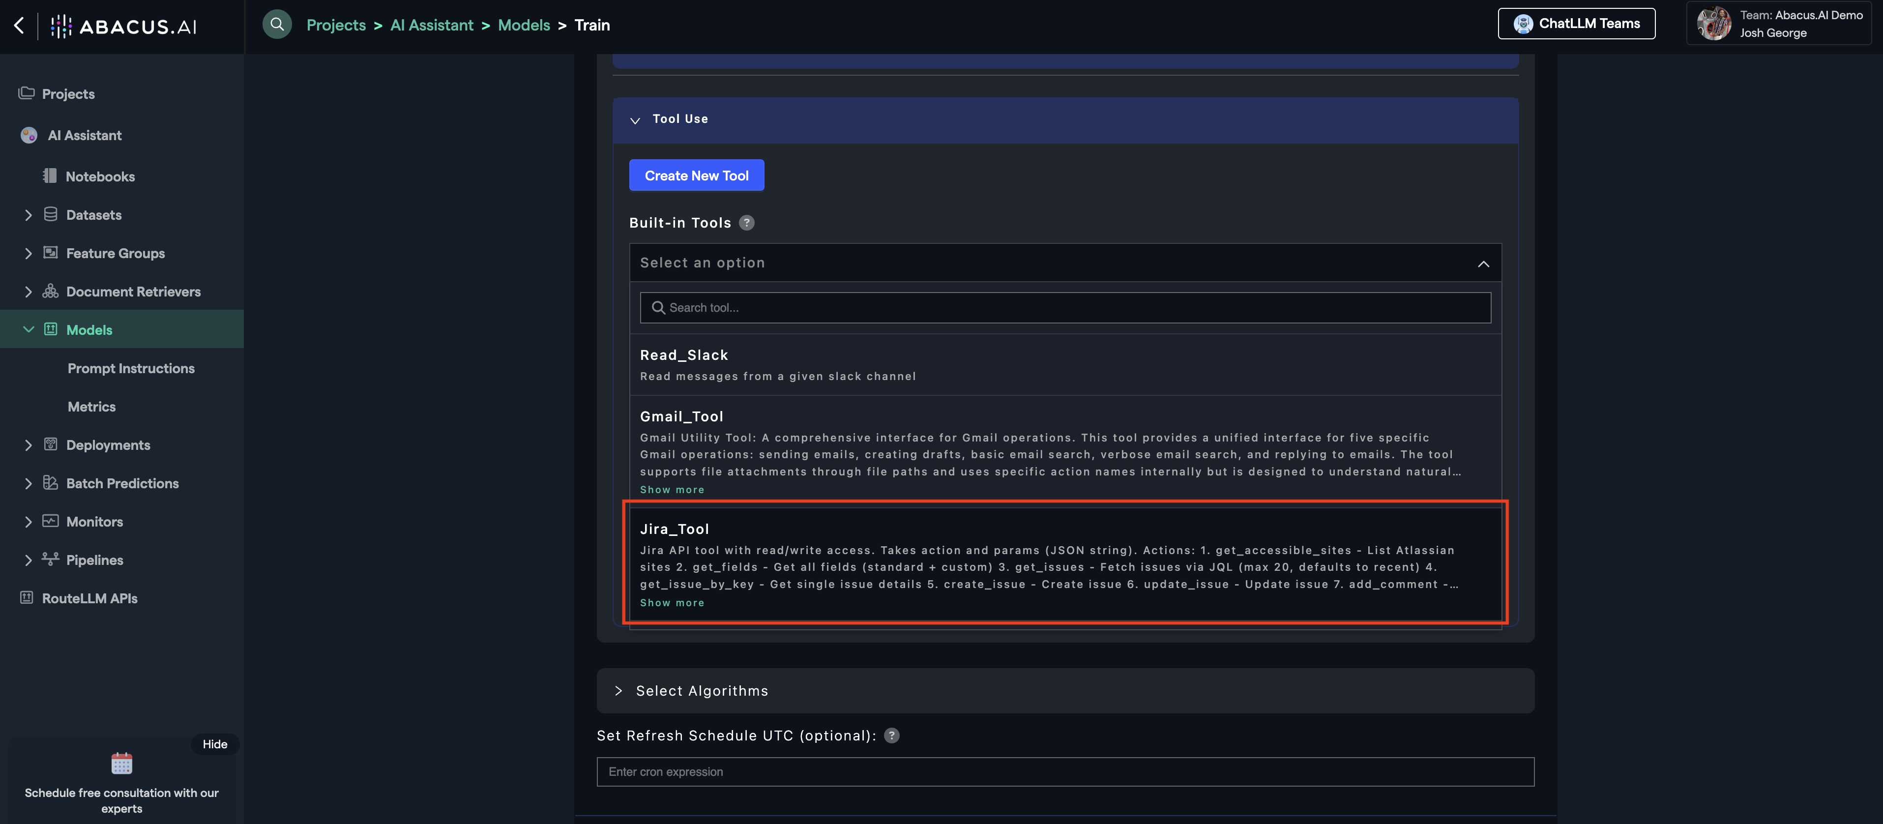
Task: Open Notebooks from the sidebar
Action: point(100,176)
